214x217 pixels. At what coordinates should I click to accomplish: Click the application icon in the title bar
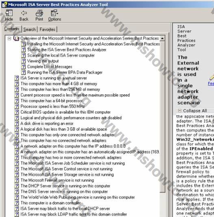tap(4, 4)
